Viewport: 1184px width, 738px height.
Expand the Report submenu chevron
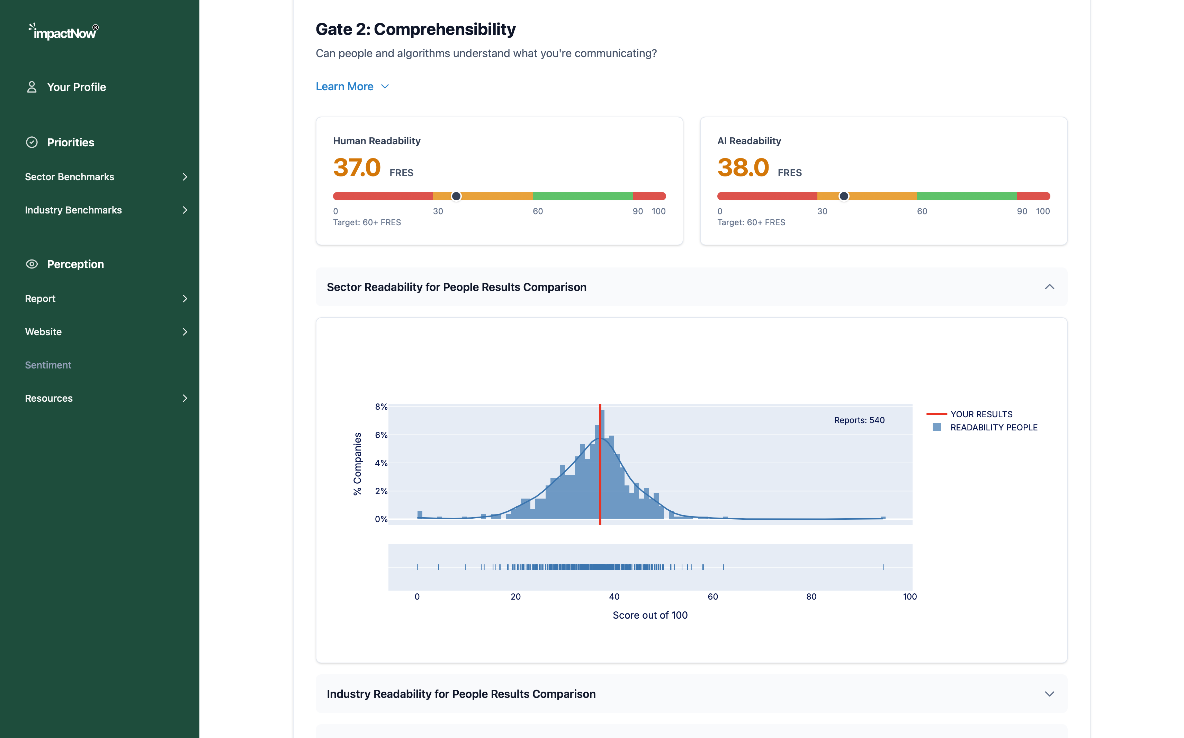click(185, 299)
